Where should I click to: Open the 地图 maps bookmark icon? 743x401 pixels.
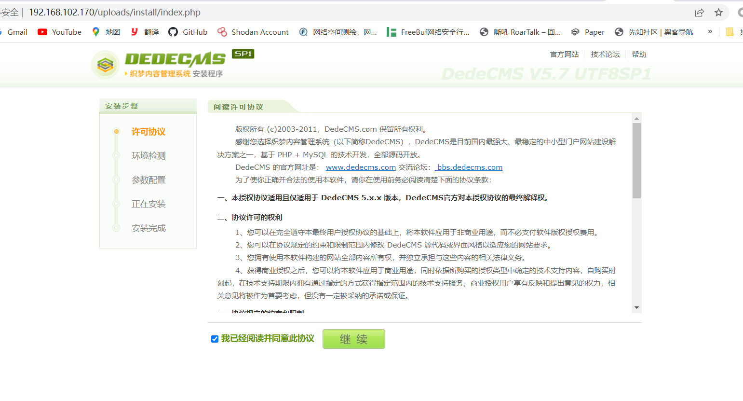[96, 32]
